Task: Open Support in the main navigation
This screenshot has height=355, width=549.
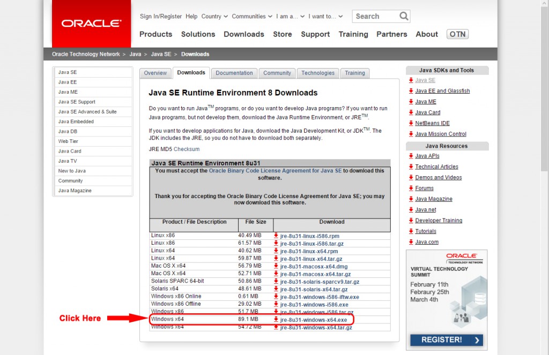Action: pos(315,34)
